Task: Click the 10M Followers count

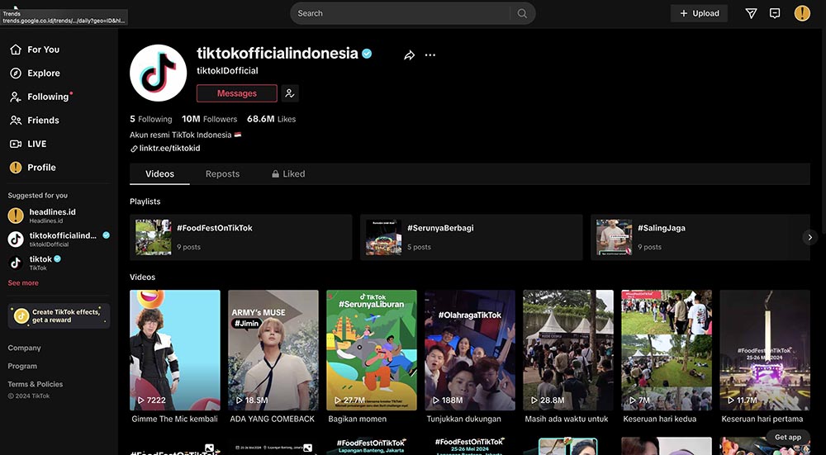Action: [x=209, y=119]
